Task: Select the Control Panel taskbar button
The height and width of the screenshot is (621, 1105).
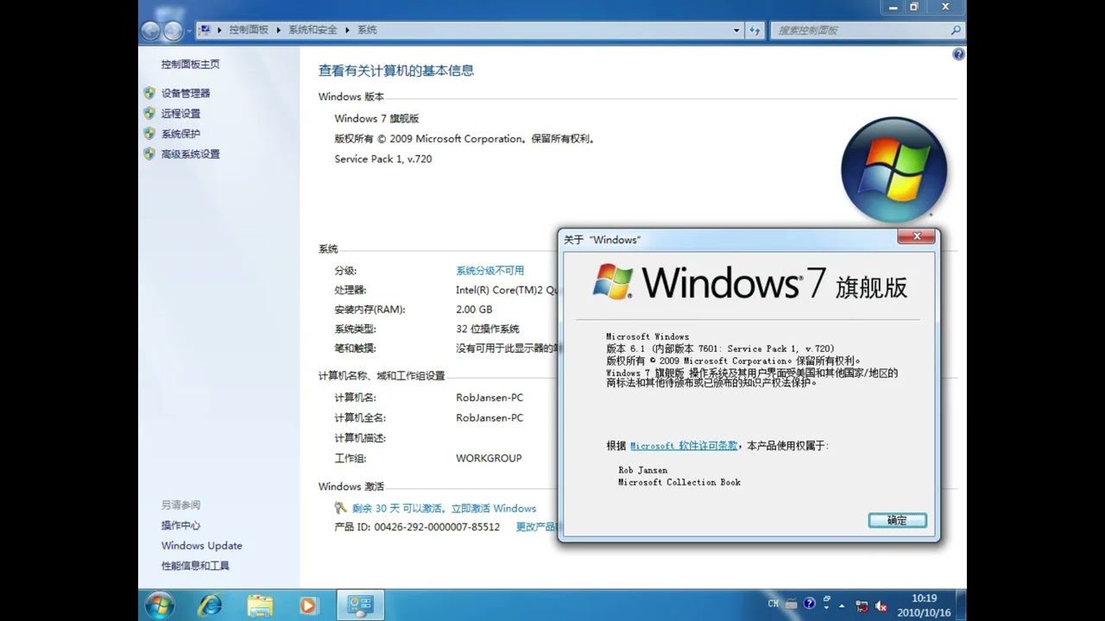Action: point(360,605)
